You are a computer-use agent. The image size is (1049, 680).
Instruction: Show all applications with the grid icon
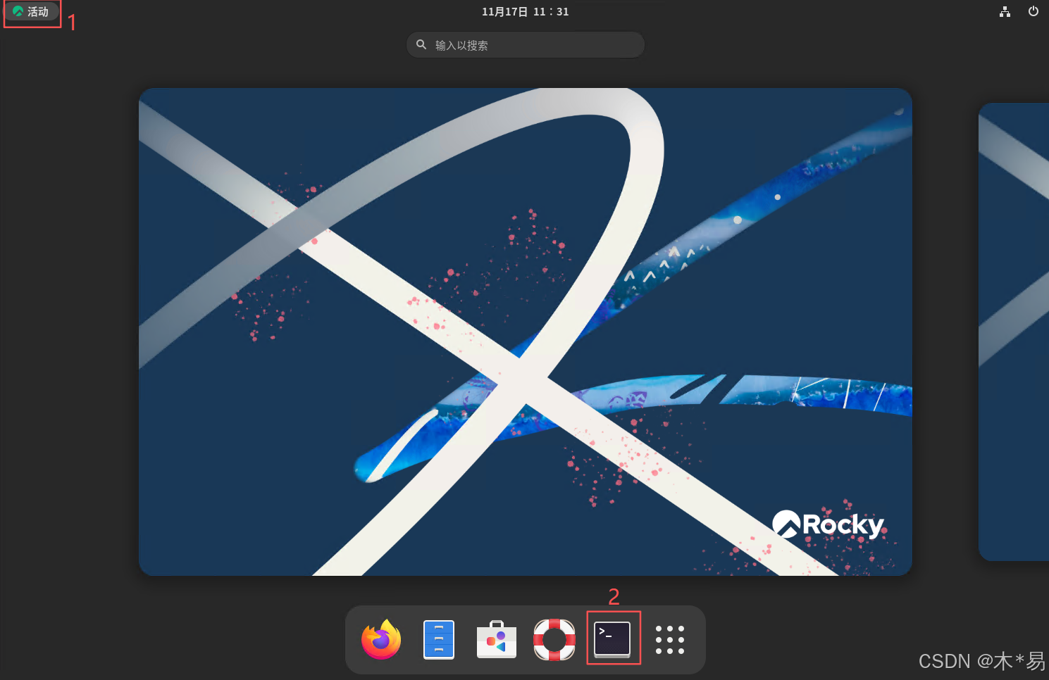[670, 640]
